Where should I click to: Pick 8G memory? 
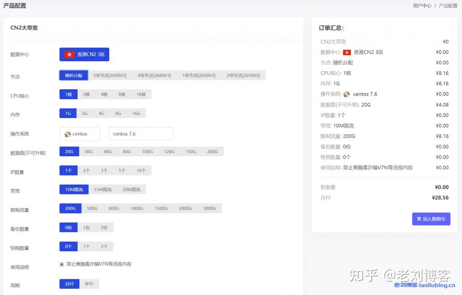point(118,113)
